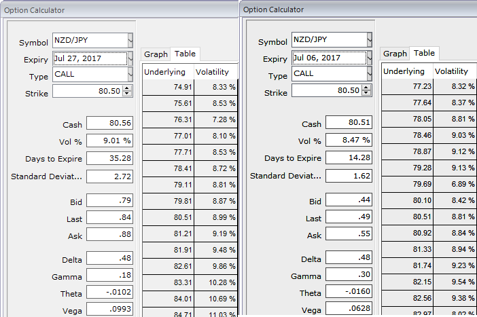Click the Cash field showing 80.56

110,123
